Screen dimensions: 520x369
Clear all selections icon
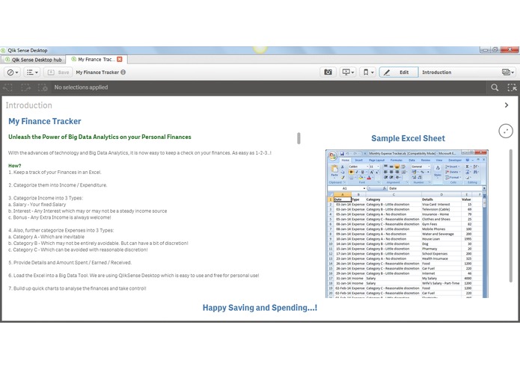(43, 87)
